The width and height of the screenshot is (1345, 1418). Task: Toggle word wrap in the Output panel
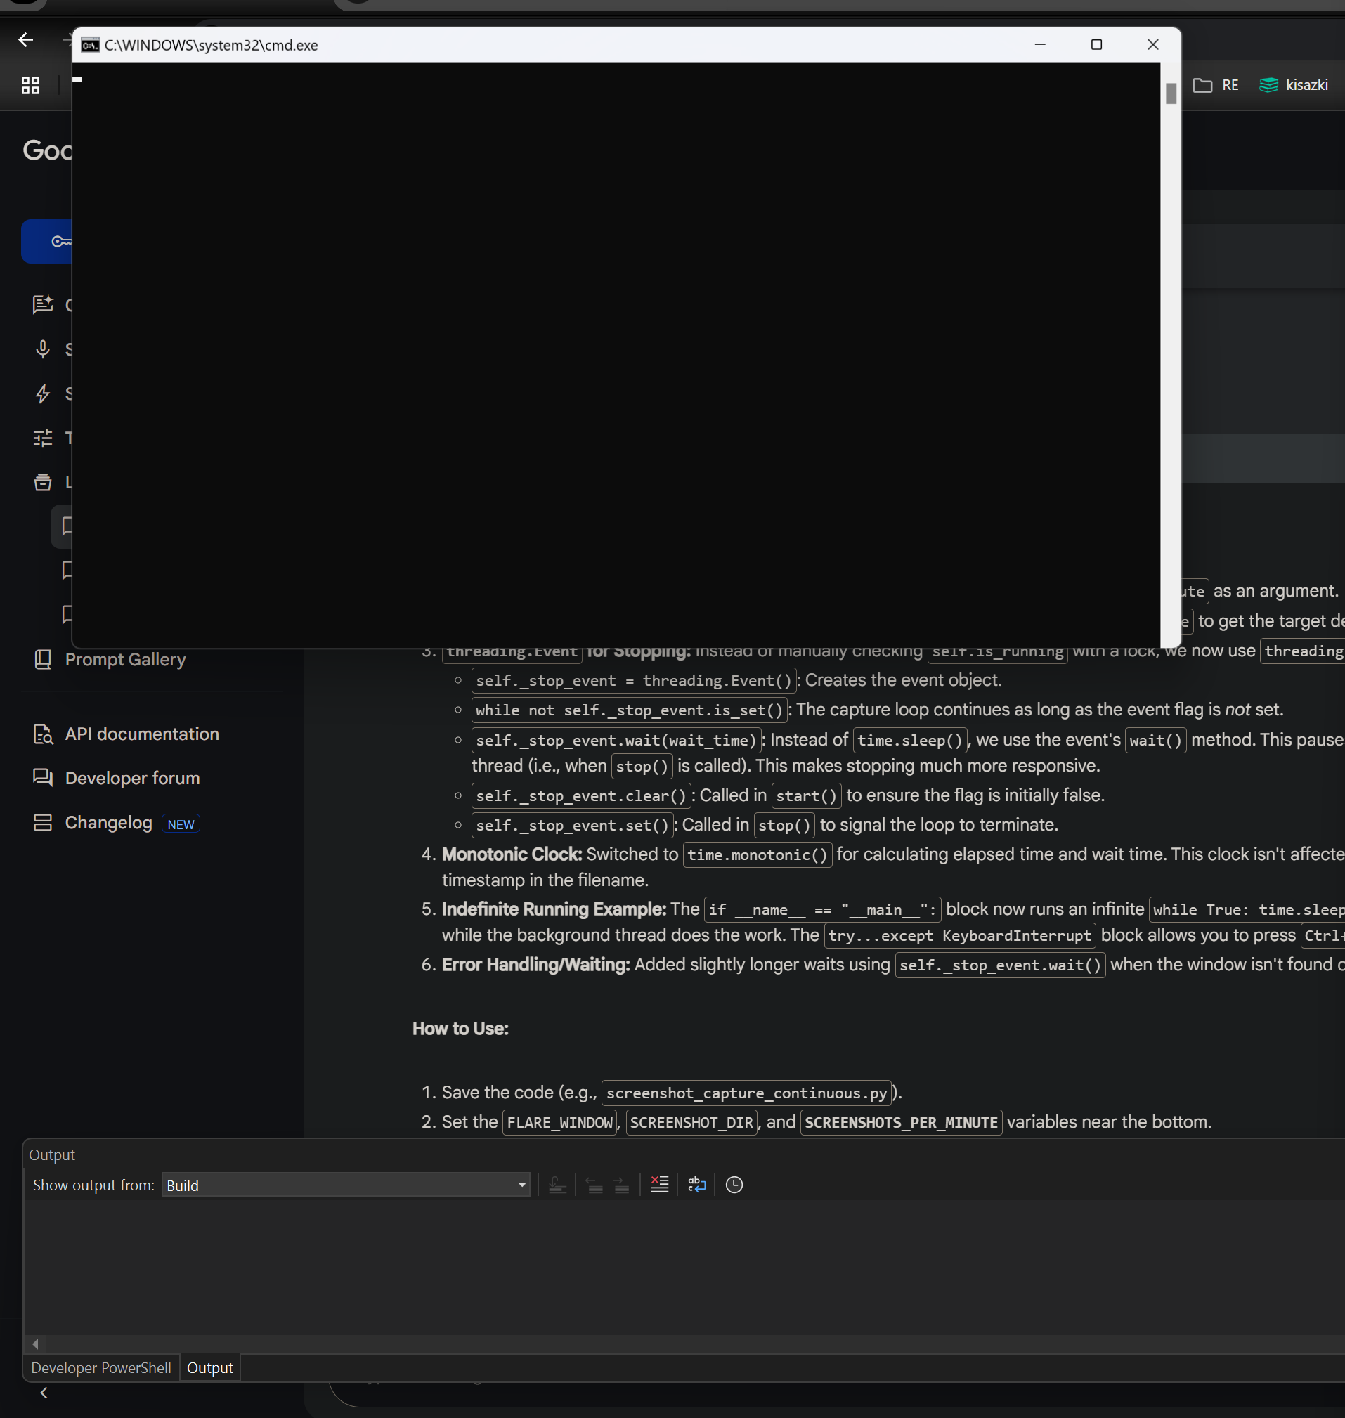pyautogui.click(x=696, y=1184)
